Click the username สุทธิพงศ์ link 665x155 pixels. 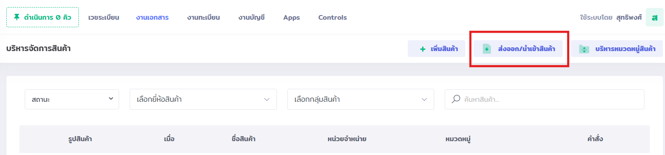pos(629,18)
